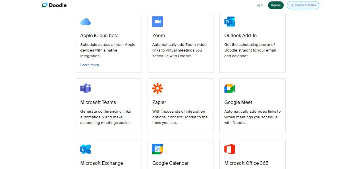Select the Apple iCloud beta heading

[99, 35]
